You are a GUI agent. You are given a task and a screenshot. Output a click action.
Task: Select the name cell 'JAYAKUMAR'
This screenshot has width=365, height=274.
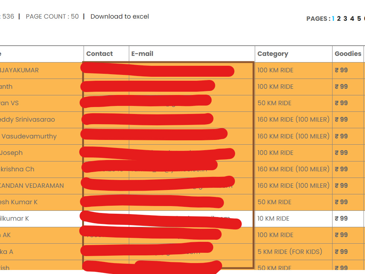click(x=19, y=70)
